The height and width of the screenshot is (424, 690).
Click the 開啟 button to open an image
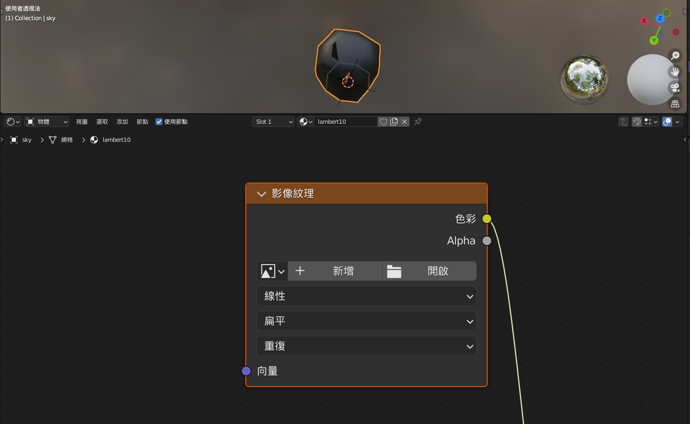430,271
